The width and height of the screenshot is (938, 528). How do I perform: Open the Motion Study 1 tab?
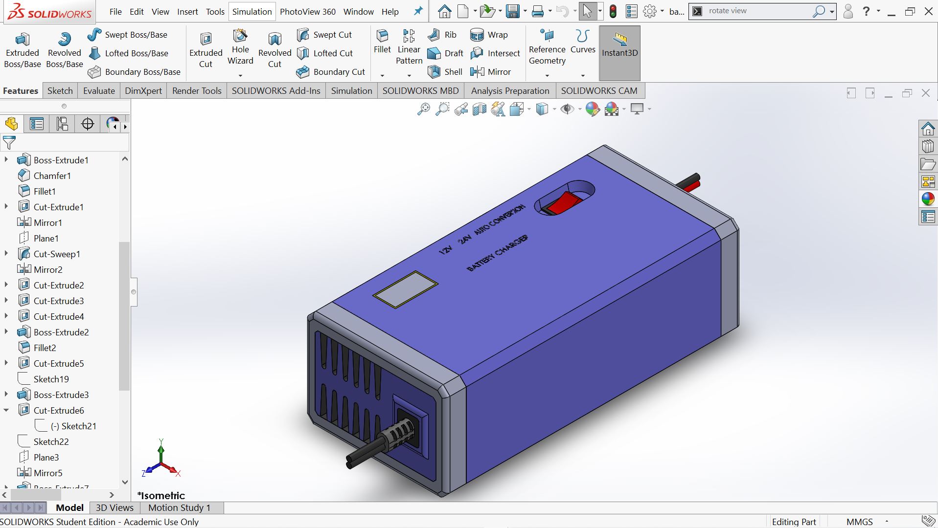pyautogui.click(x=180, y=508)
